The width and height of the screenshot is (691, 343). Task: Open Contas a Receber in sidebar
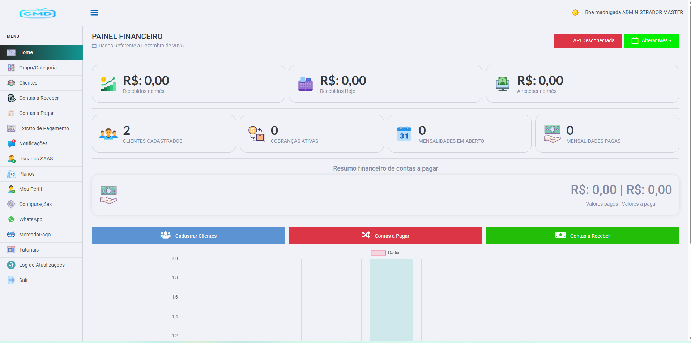pyautogui.click(x=39, y=98)
